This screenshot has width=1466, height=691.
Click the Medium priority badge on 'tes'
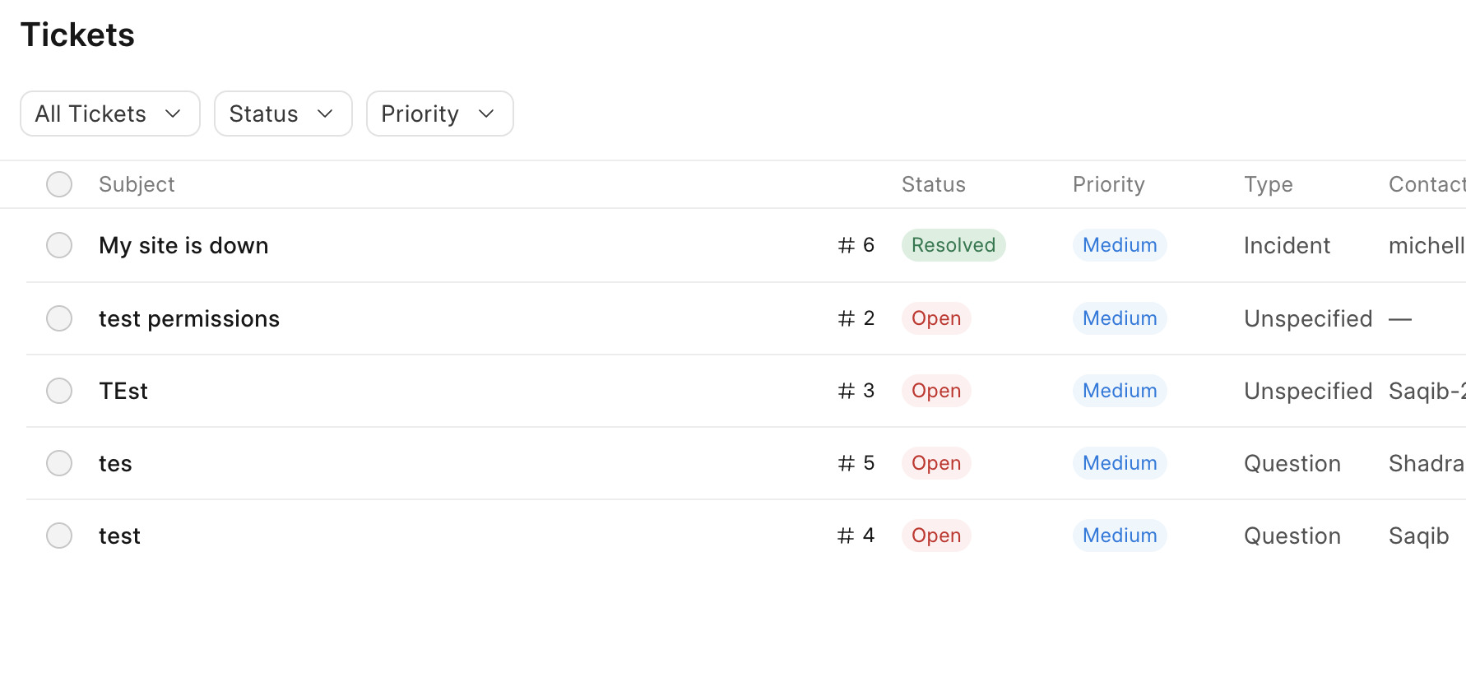click(x=1119, y=462)
